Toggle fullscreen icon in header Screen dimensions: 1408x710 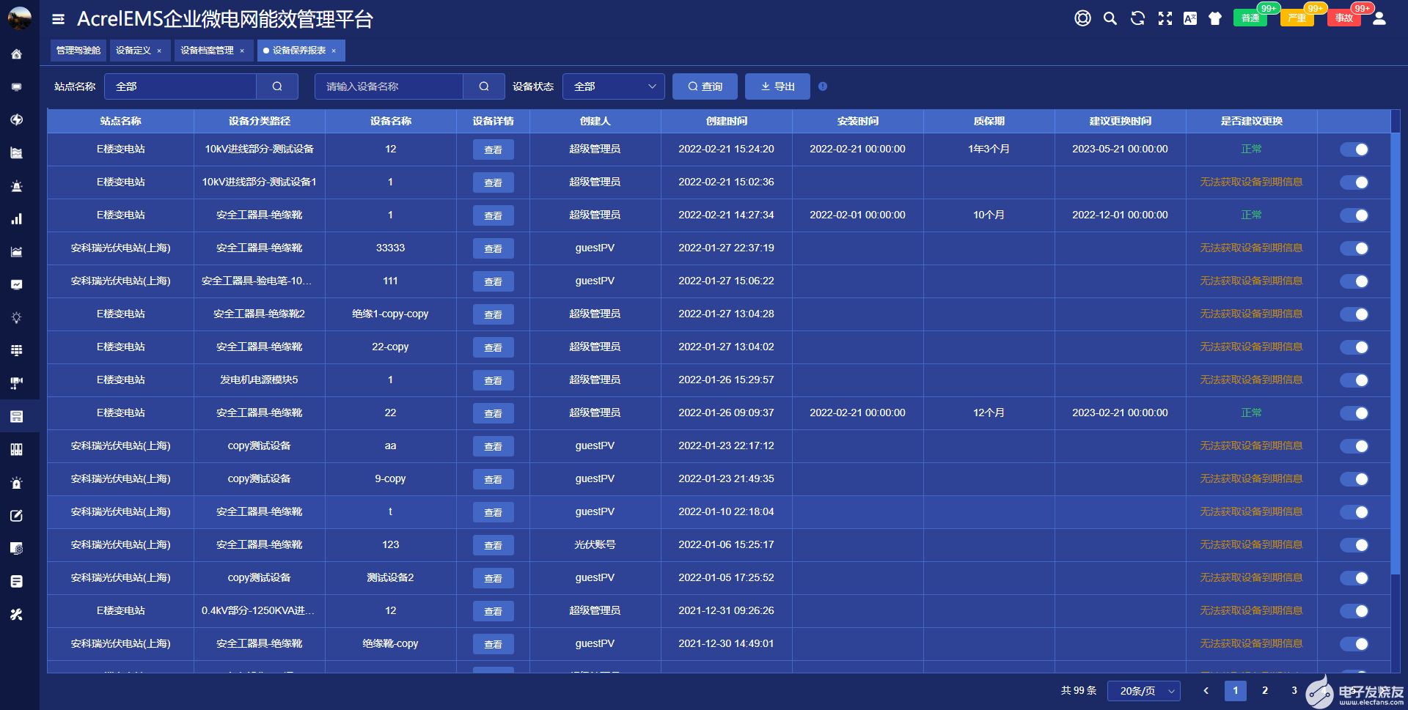(1165, 18)
